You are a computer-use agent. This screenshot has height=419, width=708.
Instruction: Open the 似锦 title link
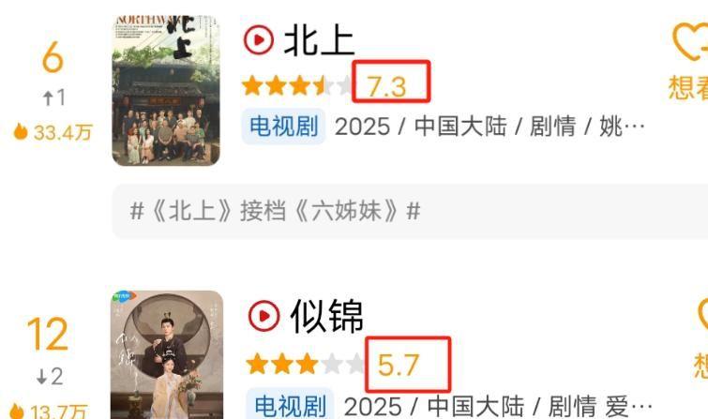(x=327, y=316)
